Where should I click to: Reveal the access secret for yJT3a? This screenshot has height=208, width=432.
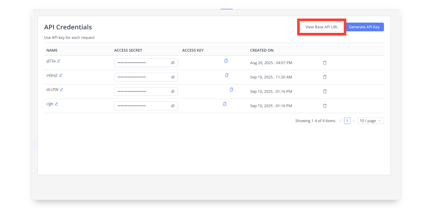[173, 63]
